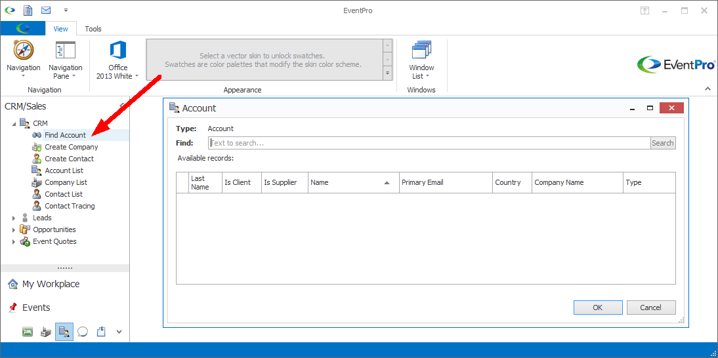
Task: Sort by Name column header
Action: coord(354,182)
